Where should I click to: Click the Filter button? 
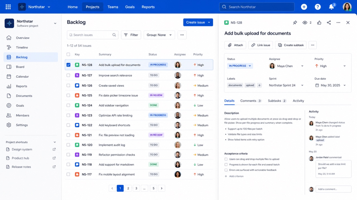tap(131, 35)
